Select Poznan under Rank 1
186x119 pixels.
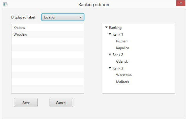(122, 41)
